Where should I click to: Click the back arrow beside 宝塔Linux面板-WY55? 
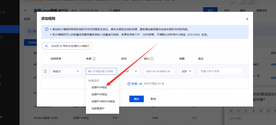click(x=26, y=10)
